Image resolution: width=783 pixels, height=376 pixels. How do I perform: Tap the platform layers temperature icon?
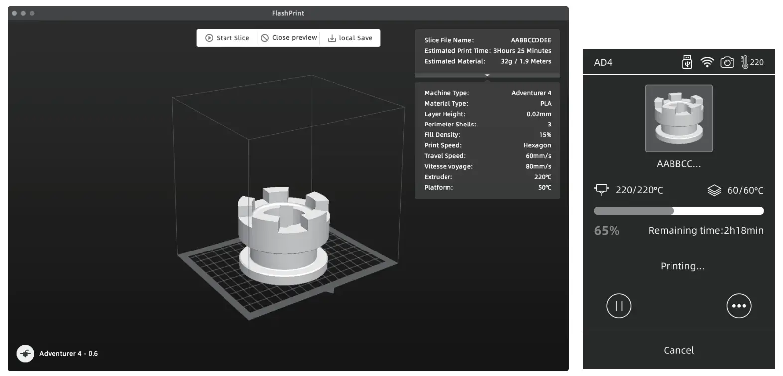tap(714, 190)
